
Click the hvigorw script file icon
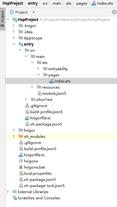point(21,161)
